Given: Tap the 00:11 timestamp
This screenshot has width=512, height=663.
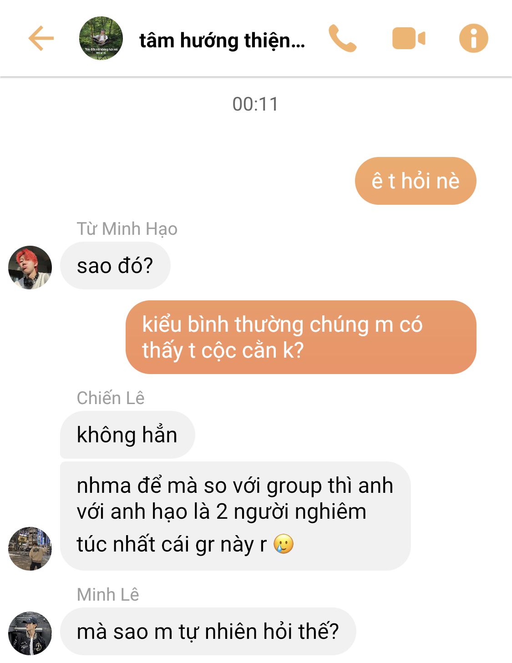Looking at the screenshot, I should pyautogui.click(x=255, y=104).
